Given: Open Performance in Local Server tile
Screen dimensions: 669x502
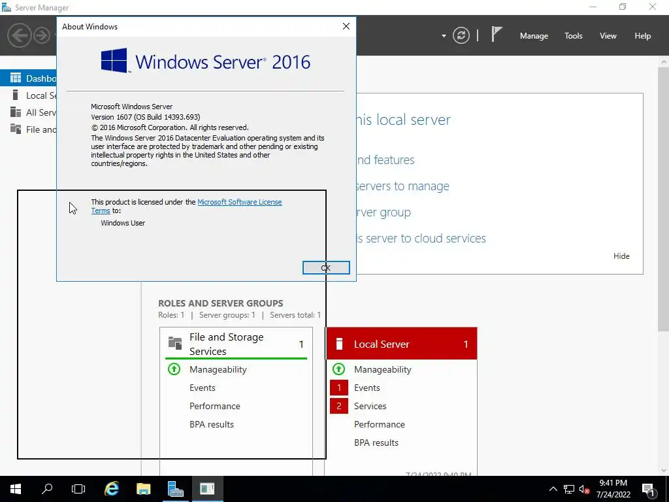Looking at the screenshot, I should [x=380, y=424].
